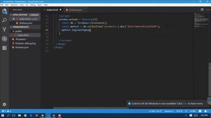Switch to the index.html editor tab
Image resolution: width=211 pixels, height=118 pixels.
52,10
